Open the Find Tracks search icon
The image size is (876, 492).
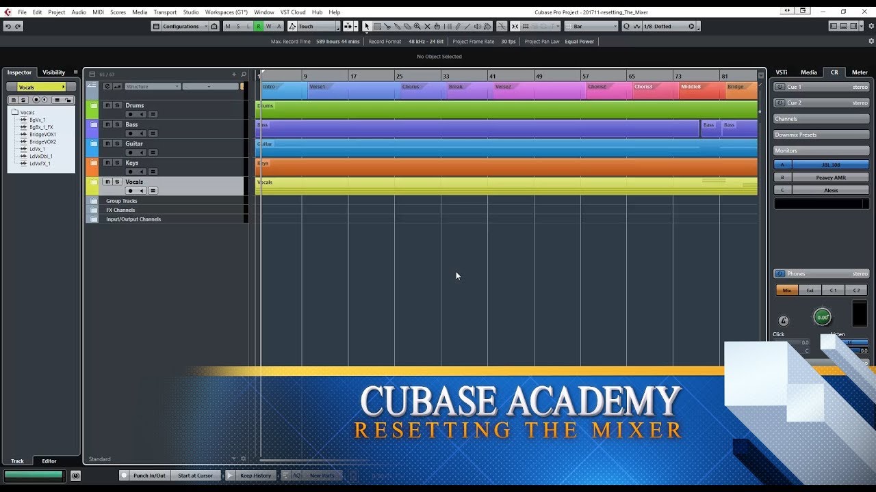tap(244, 74)
